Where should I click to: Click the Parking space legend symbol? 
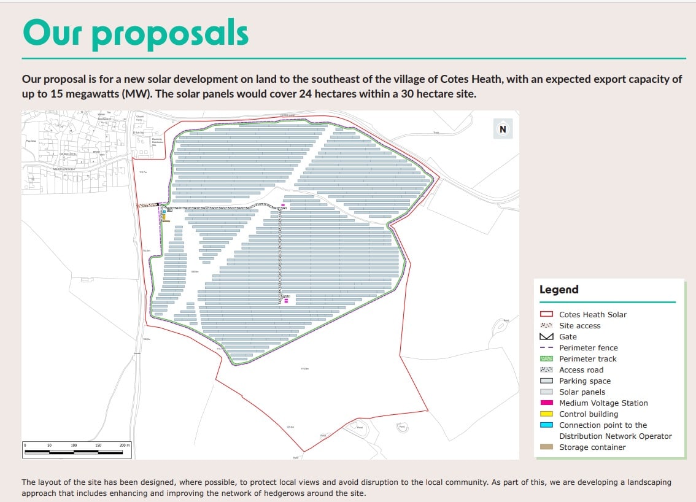tap(546, 380)
